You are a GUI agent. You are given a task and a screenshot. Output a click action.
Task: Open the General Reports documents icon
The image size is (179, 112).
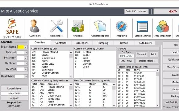click(100, 28)
